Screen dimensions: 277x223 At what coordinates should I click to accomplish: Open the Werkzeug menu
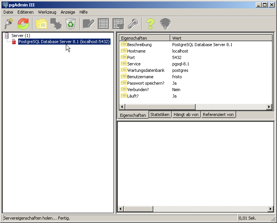47,12
